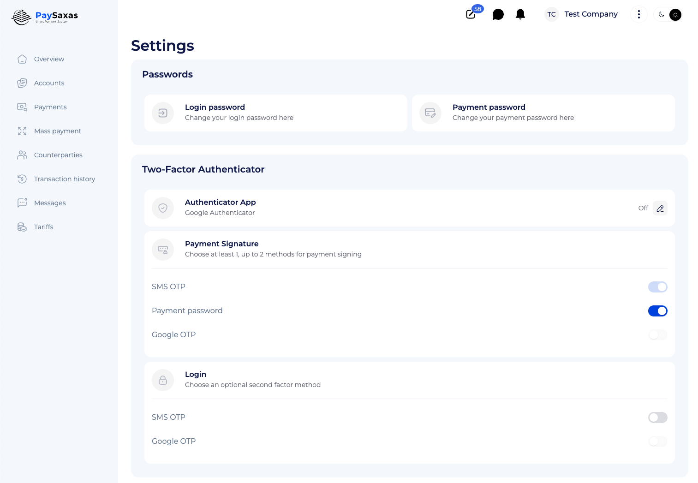Disable Payment password signing toggle
This screenshot has width=698, height=483.
[657, 311]
